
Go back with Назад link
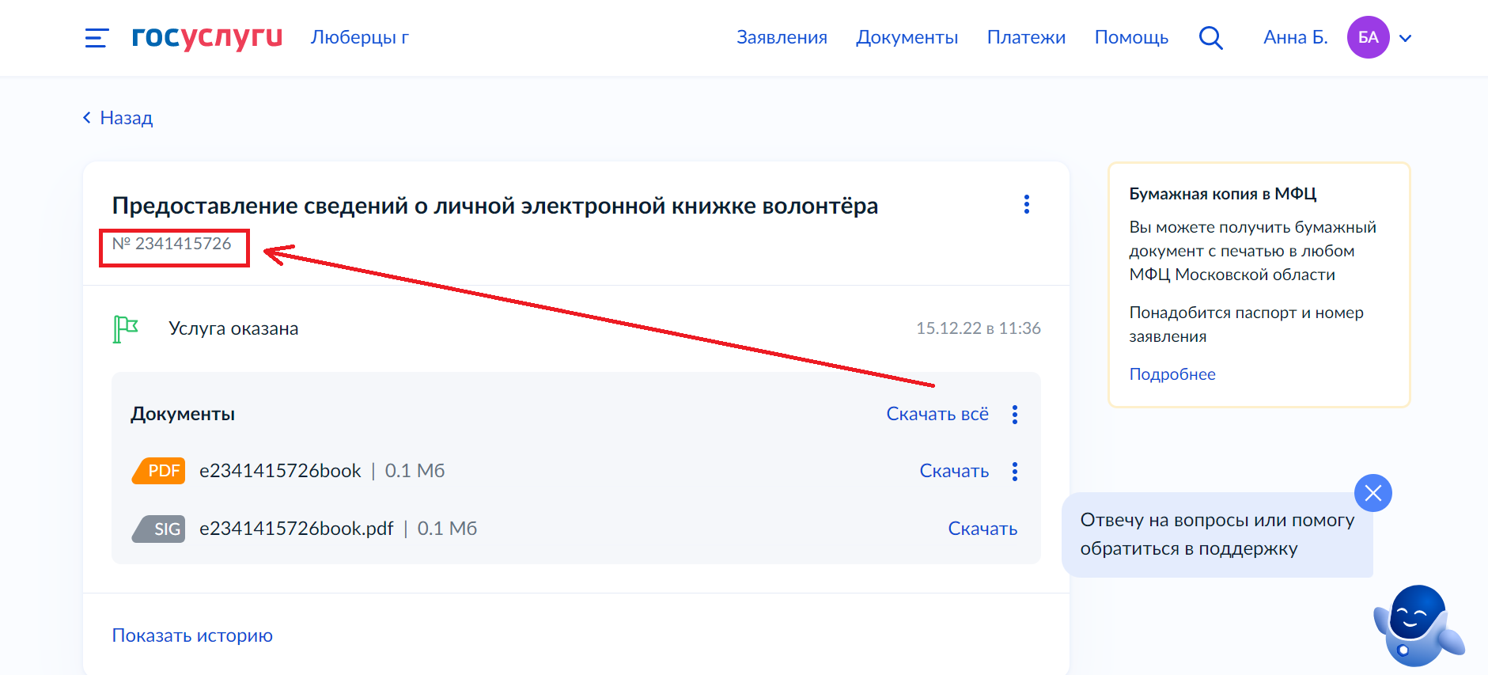(x=118, y=118)
